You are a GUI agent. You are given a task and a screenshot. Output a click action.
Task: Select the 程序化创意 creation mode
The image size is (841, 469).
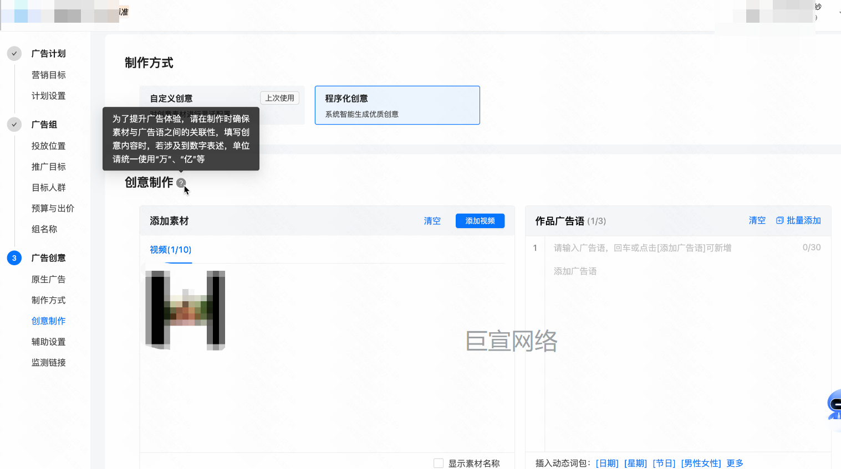point(397,105)
